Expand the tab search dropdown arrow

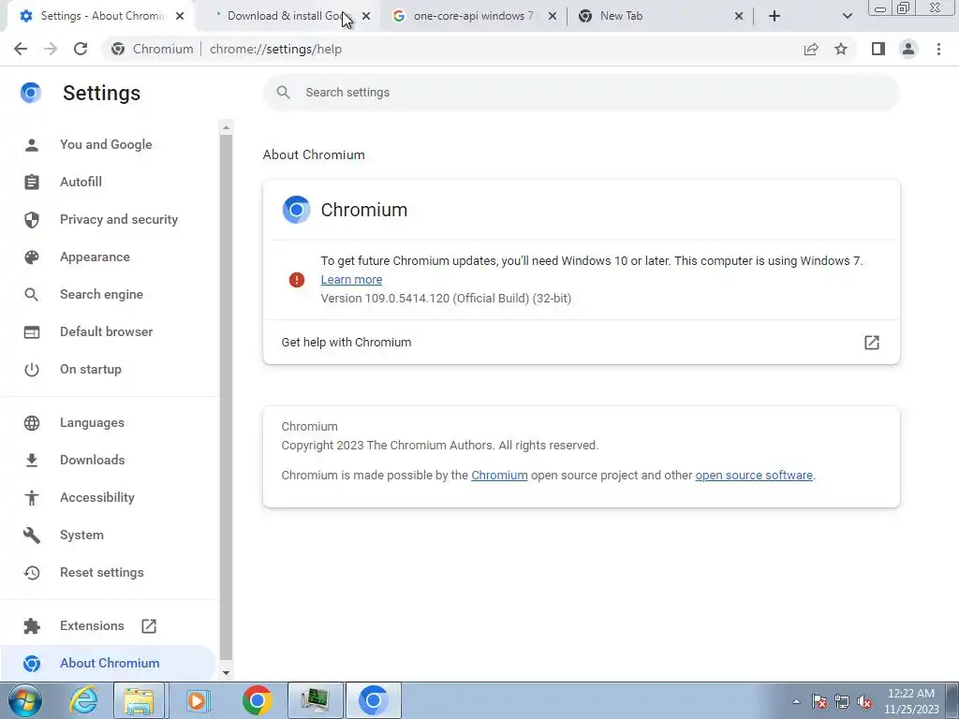pyautogui.click(x=847, y=16)
